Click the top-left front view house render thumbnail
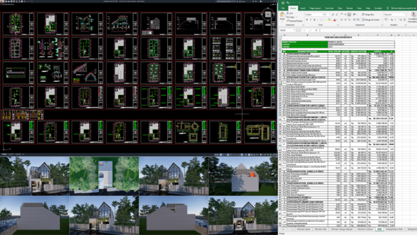Viewport: 417px width, 235px height. [35, 176]
